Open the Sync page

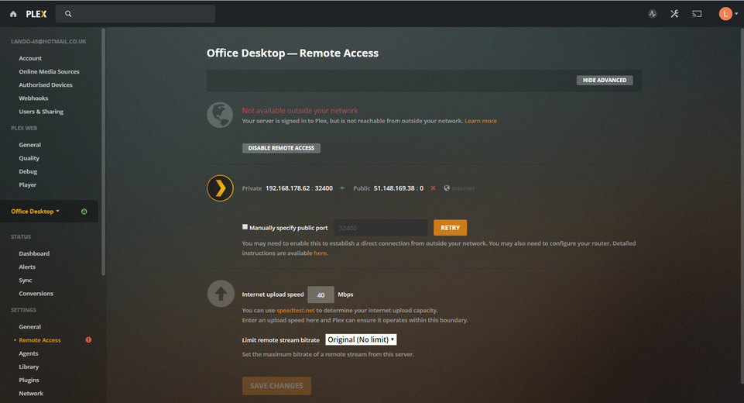coord(25,280)
